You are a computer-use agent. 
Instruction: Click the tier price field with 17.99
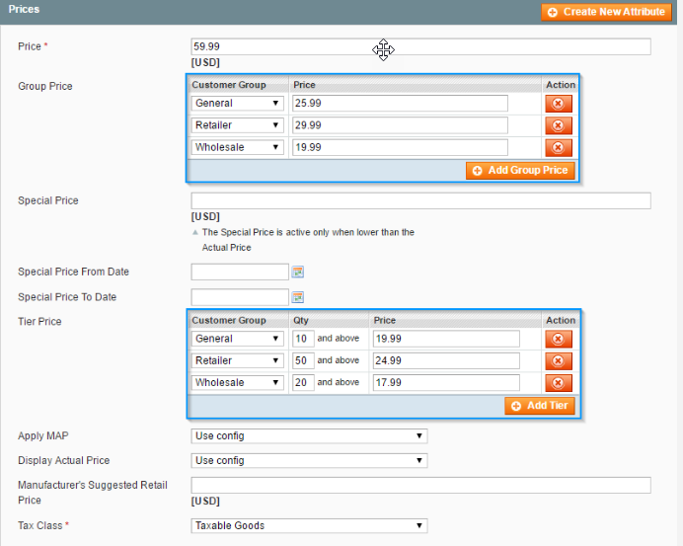coord(446,382)
